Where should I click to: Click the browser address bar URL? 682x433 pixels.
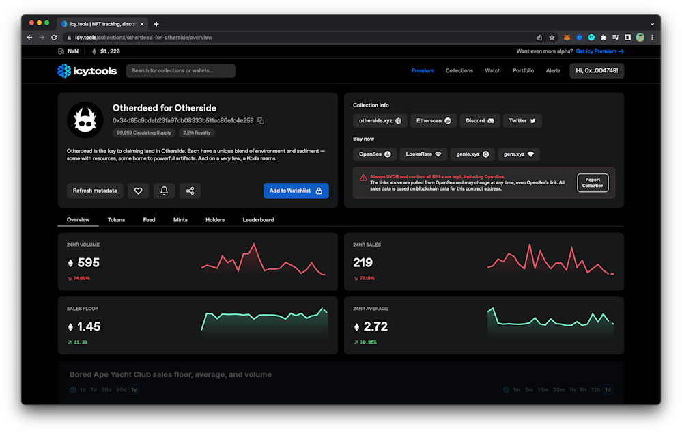click(x=143, y=38)
